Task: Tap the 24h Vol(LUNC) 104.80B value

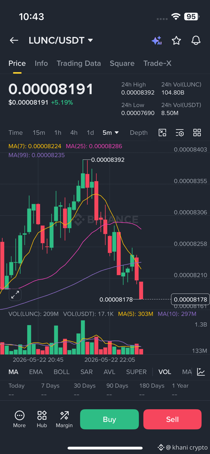Action: (173, 92)
